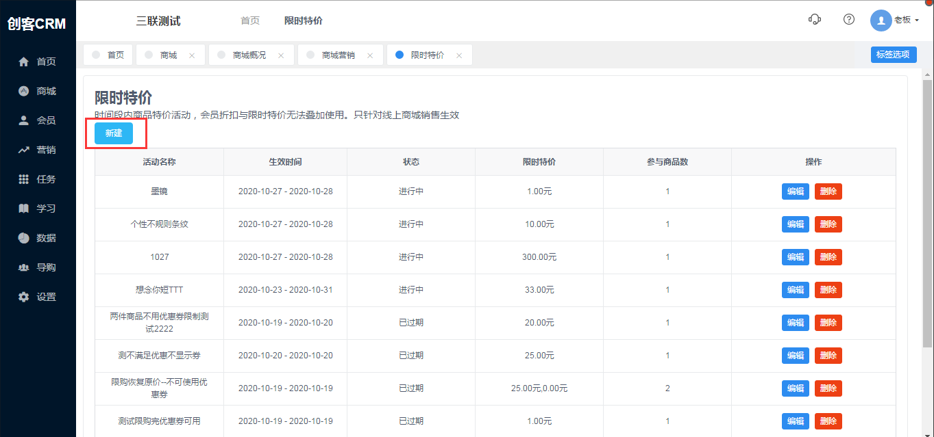Close the 商城概况 tab
The width and height of the screenshot is (934, 437).
pyautogui.click(x=281, y=55)
